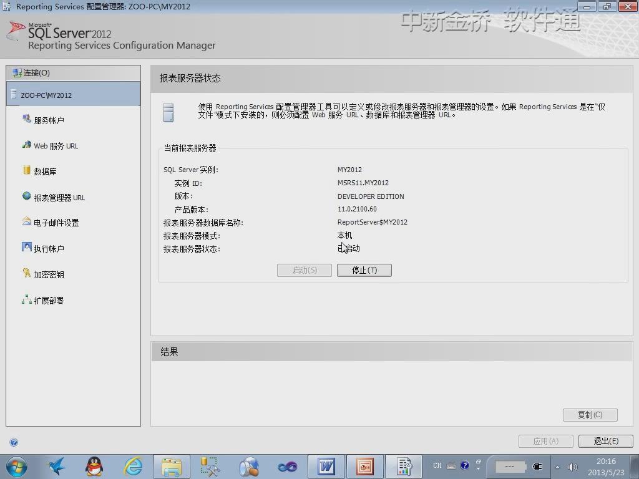The image size is (639, 479).
Task: Open the 数据库 (Database) page icon
Action: (27, 170)
